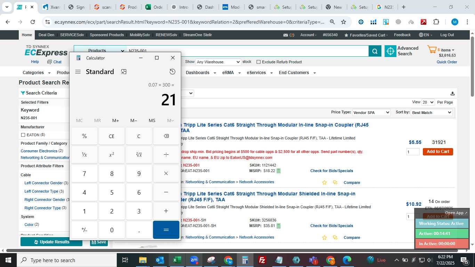Screen dimensions: 475x267
Task: Open the shopping cart icon
Action: 432,50
